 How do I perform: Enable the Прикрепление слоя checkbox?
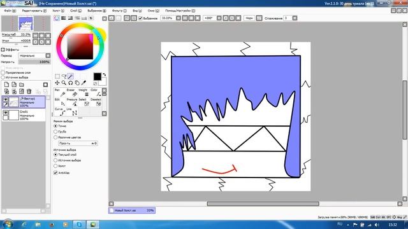pos(3,73)
